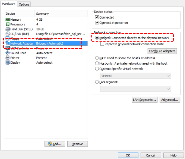The width and height of the screenshot is (185, 159).
Task: Toggle Connect at power on
Action: pos(97,23)
